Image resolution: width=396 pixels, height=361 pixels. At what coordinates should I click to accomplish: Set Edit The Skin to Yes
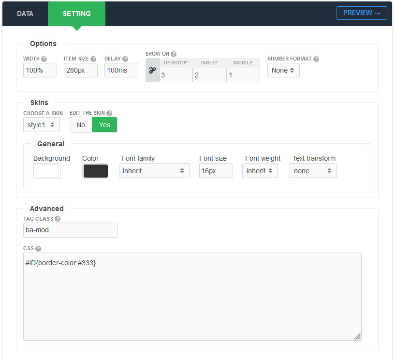pyautogui.click(x=104, y=125)
